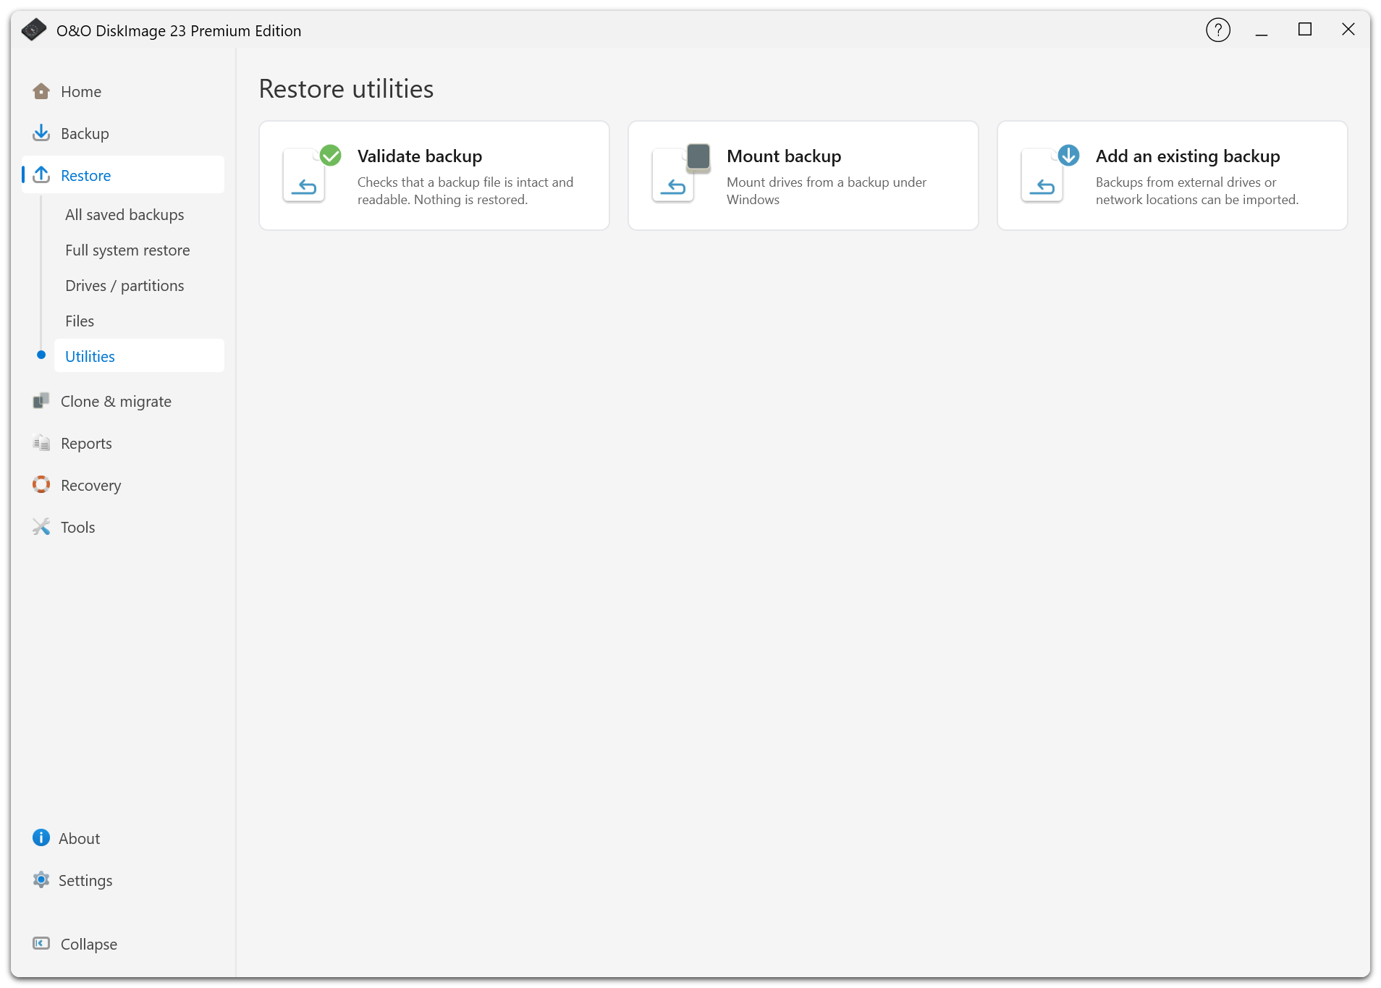Go to Drives / partitions
Screen dimensions: 1381x988
point(124,286)
